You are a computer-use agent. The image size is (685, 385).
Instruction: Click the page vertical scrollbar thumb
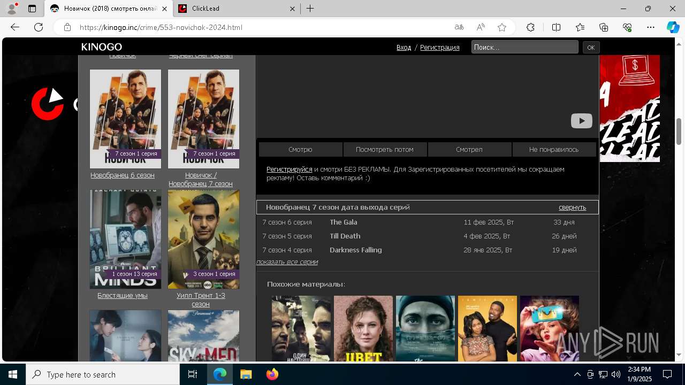coord(679,131)
